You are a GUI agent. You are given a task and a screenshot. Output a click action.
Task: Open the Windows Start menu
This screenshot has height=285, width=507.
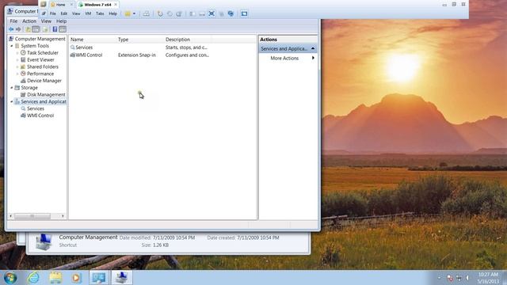click(x=10, y=278)
